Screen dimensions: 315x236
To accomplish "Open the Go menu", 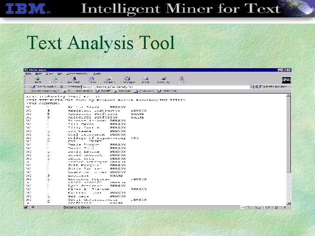I will pos(60,73).
